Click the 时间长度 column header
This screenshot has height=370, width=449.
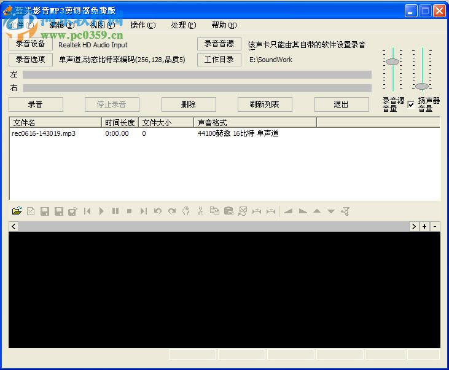click(x=120, y=123)
